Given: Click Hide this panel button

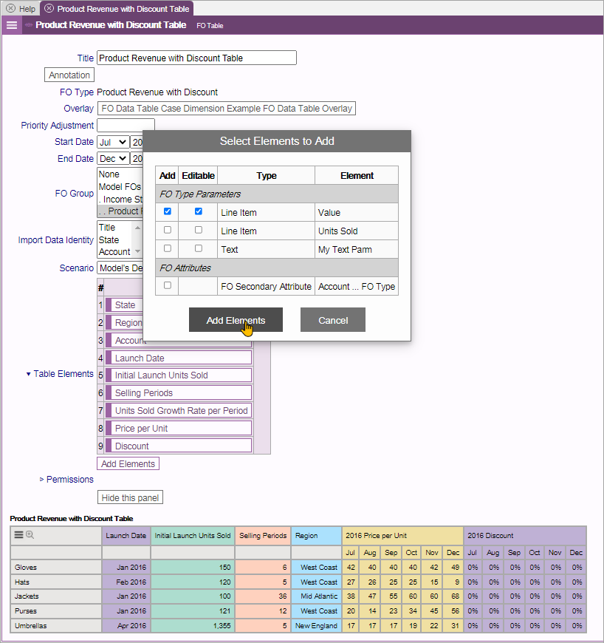Looking at the screenshot, I should point(130,497).
